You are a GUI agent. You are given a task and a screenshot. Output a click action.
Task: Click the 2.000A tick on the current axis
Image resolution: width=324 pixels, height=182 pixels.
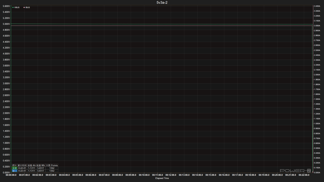pos(317,75)
